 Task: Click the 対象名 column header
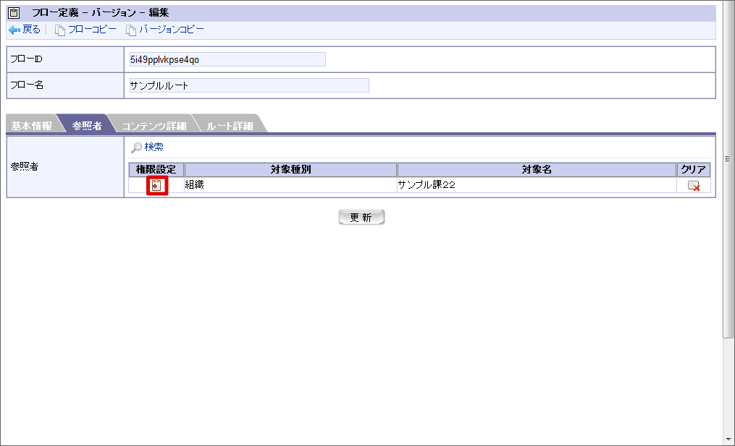537,169
